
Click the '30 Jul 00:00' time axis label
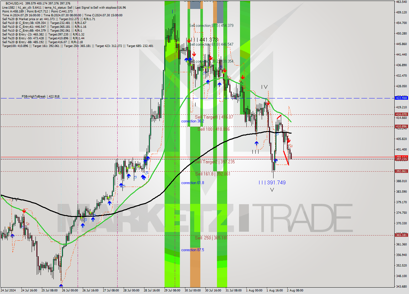coord(192,291)
